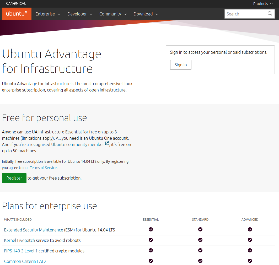279x265 pixels.
Task: Click the Canonical logo in the top bar
Action: point(16,3)
